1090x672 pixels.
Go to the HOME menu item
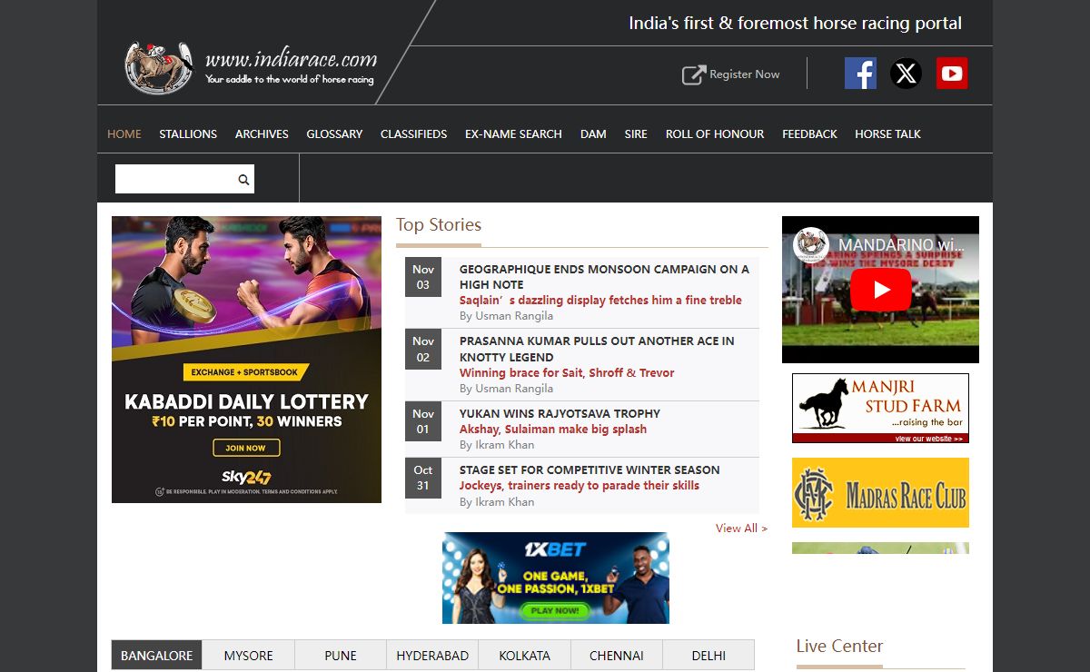click(x=124, y=133)
